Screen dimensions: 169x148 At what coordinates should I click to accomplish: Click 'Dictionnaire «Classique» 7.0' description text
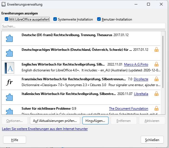point(91,85)
